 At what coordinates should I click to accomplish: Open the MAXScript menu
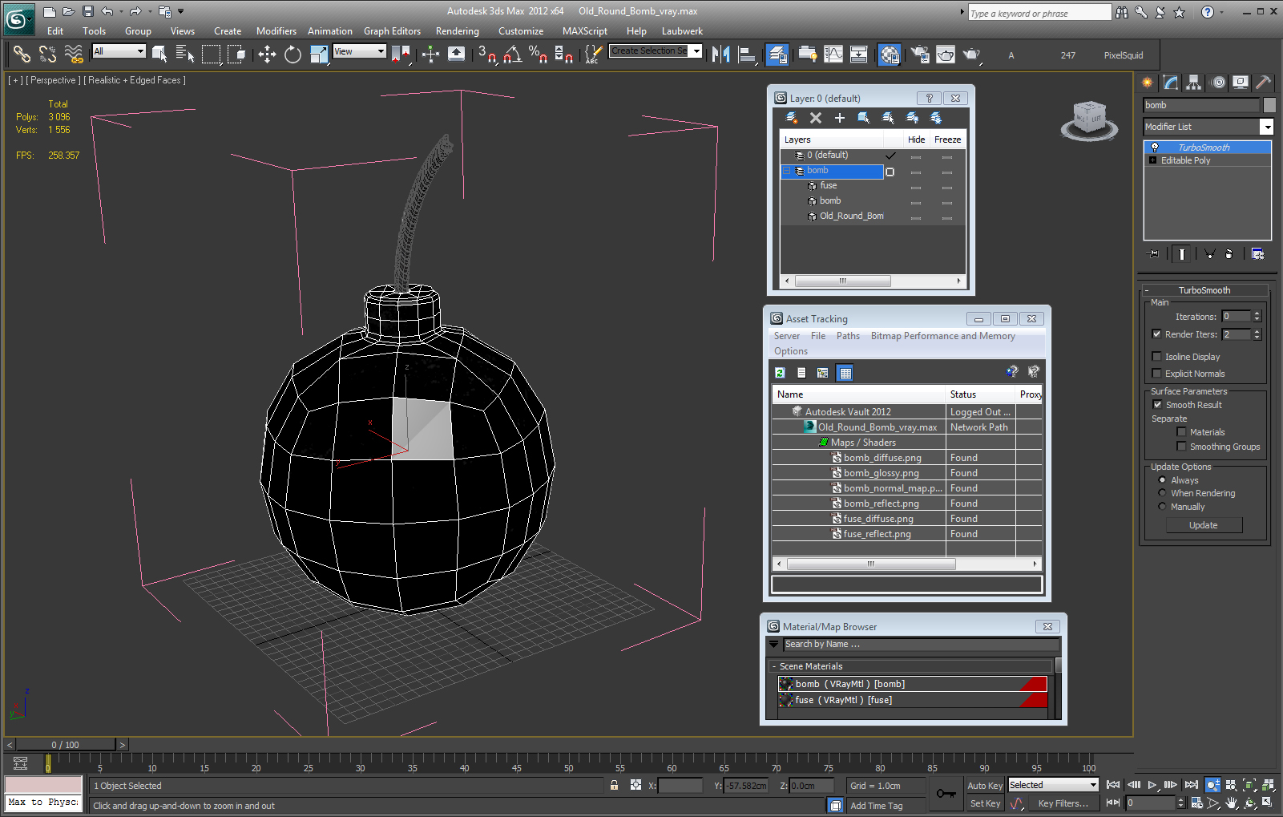coord(585,31)
